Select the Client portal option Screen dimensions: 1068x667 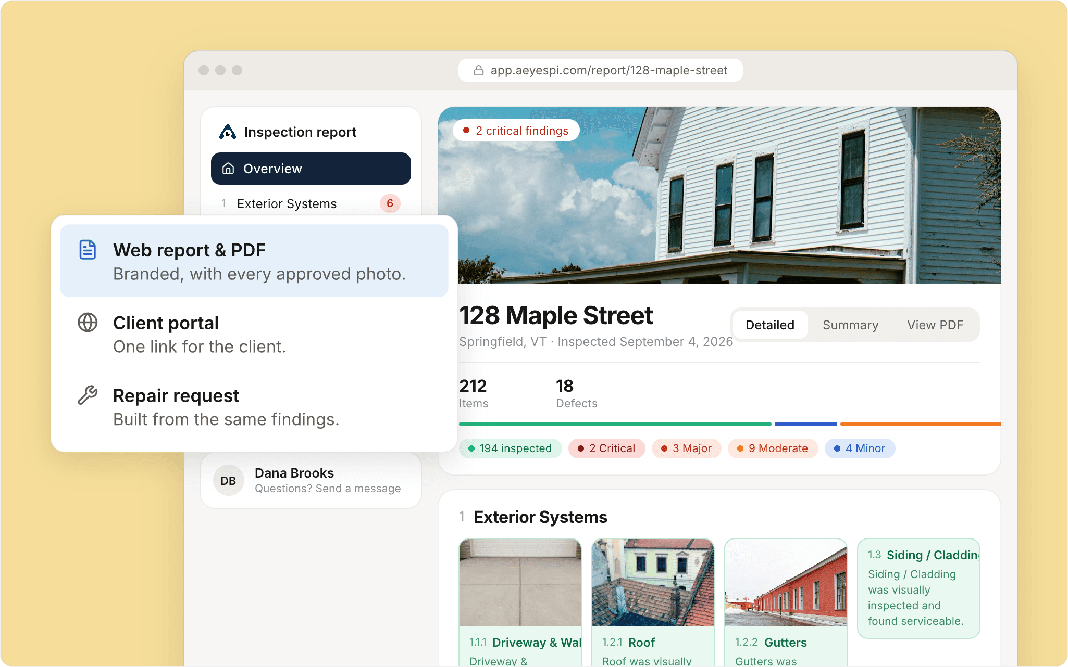point(254,333)
